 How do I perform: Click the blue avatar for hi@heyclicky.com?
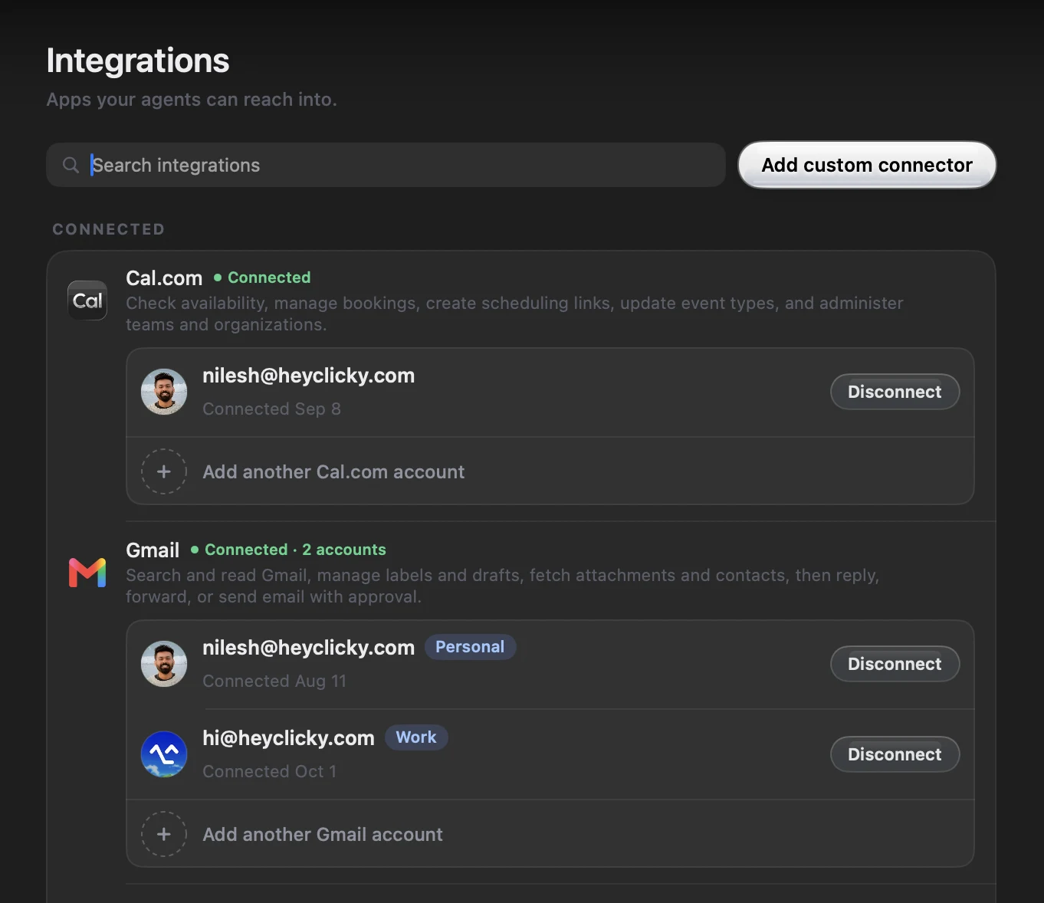[x=164, y=754]
